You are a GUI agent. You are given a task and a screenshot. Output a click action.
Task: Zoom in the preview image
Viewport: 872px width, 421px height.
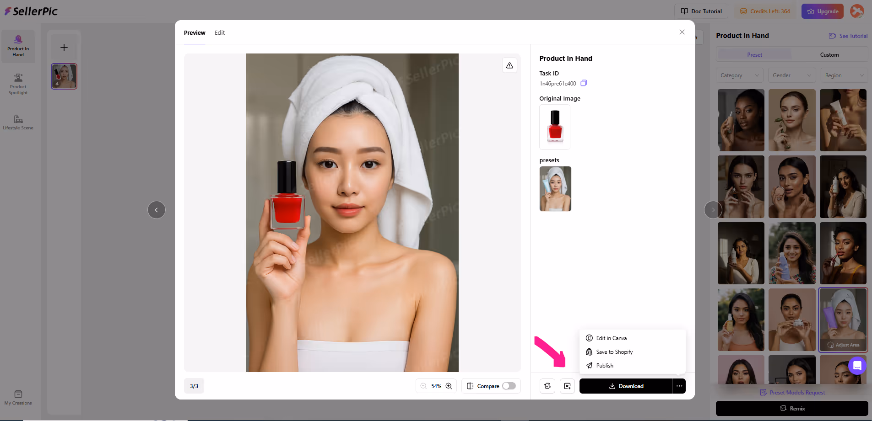[x=449, y=386]
